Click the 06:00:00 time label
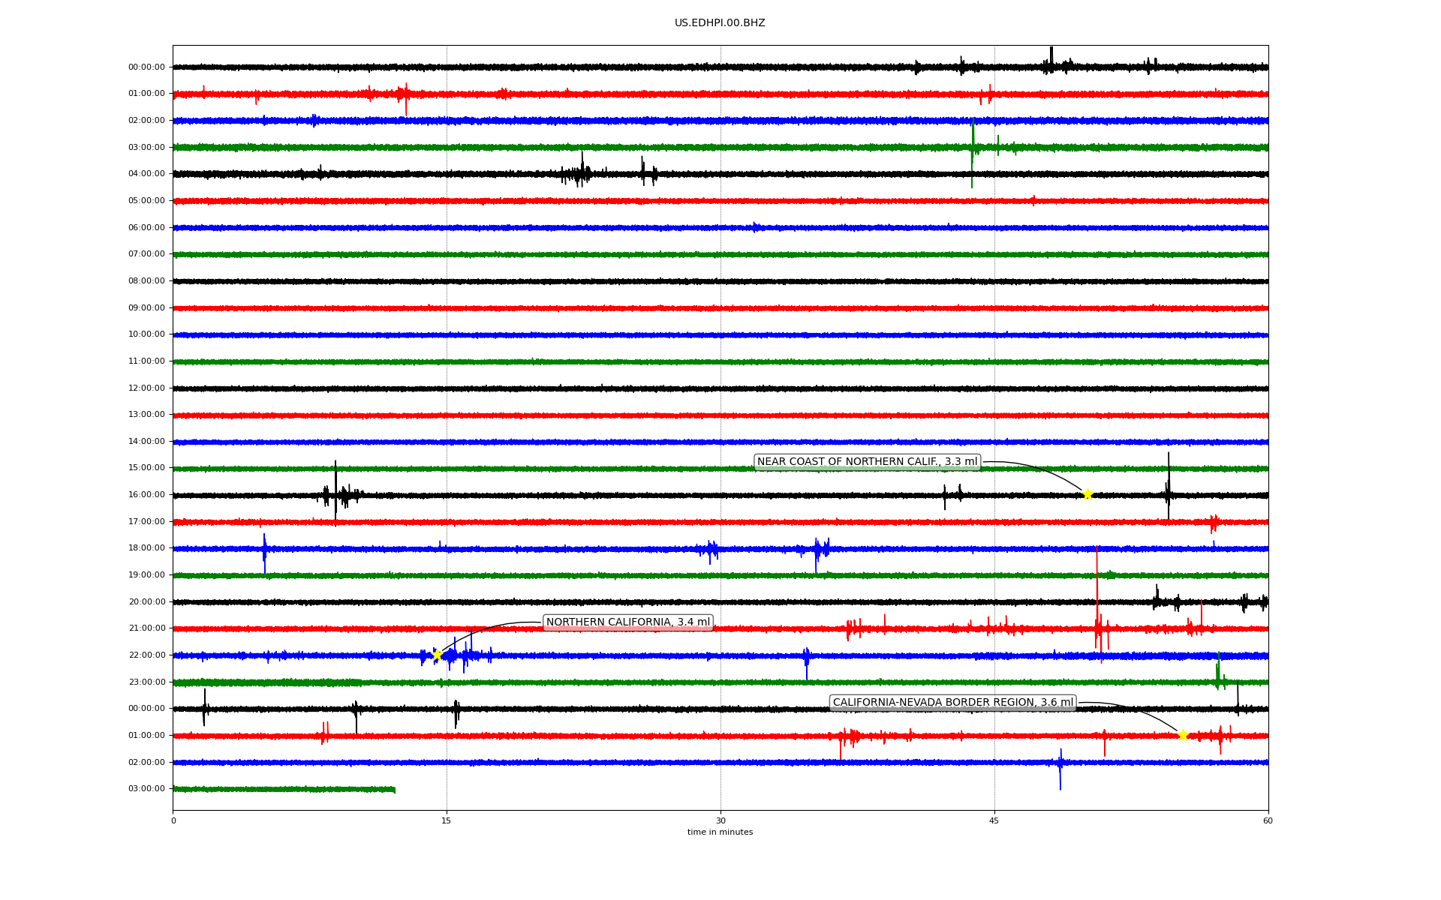This screenshot has width=1441, height=900. tap(146, 228)
